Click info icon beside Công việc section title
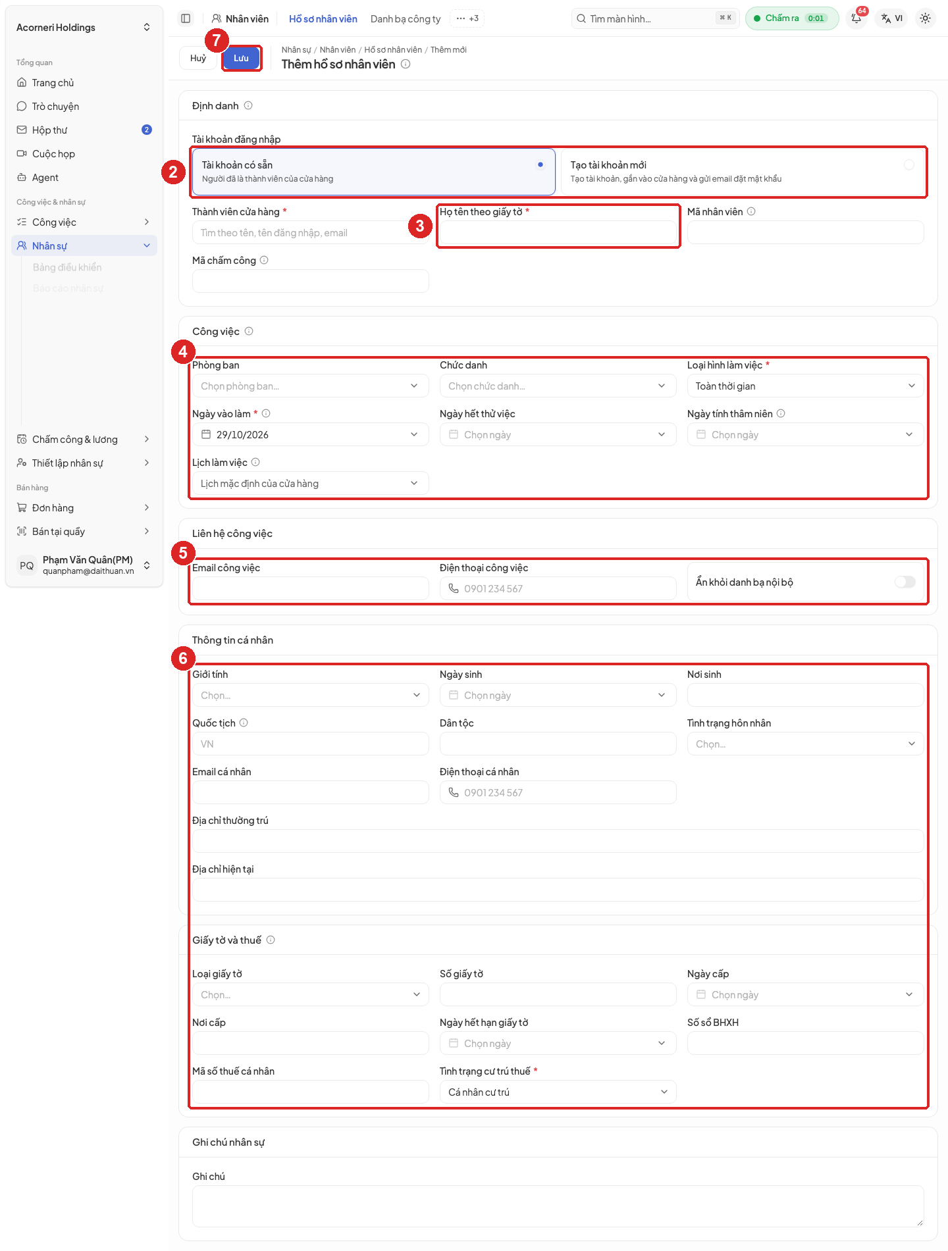 [249, 331]
